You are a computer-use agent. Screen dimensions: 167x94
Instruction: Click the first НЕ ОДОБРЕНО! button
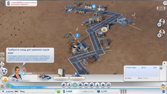(61, 78)
